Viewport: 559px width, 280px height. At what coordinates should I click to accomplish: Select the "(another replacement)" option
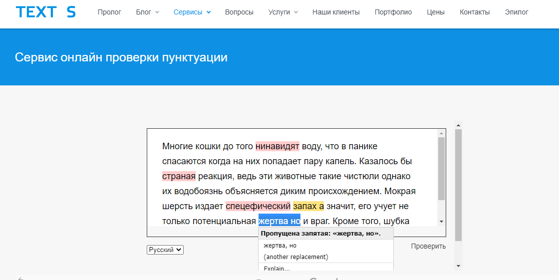click(296, 257)
